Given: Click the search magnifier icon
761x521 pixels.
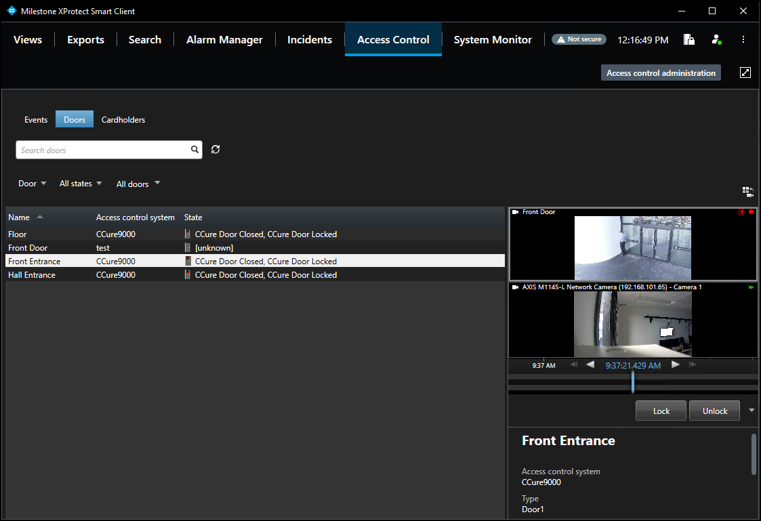Looking at the screenshot, I should pyautogui.click(x=194, y=150).
